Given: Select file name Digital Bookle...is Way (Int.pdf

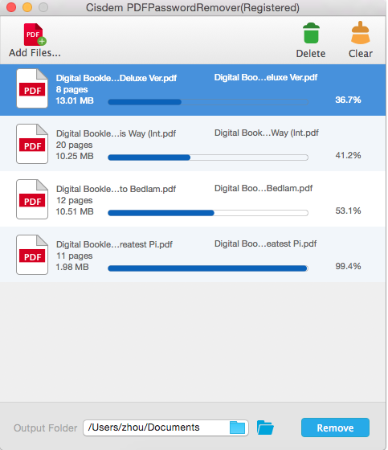Looking at the screenshot, I should (x=116, y=133).
